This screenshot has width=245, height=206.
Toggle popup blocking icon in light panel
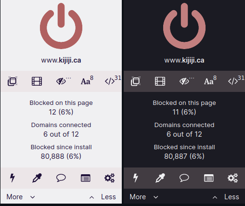[13, 81]
